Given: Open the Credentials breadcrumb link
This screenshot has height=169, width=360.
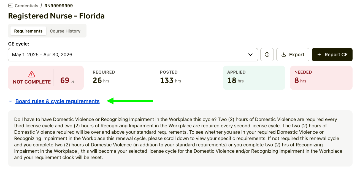Looking at the screenshot, I should (26, 6).
